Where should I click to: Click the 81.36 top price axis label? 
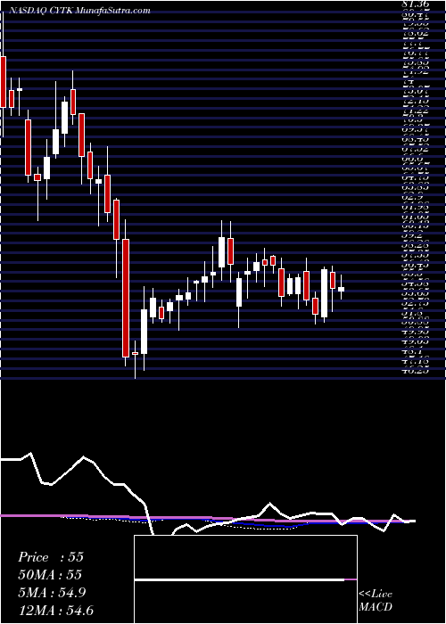(415, 5)
